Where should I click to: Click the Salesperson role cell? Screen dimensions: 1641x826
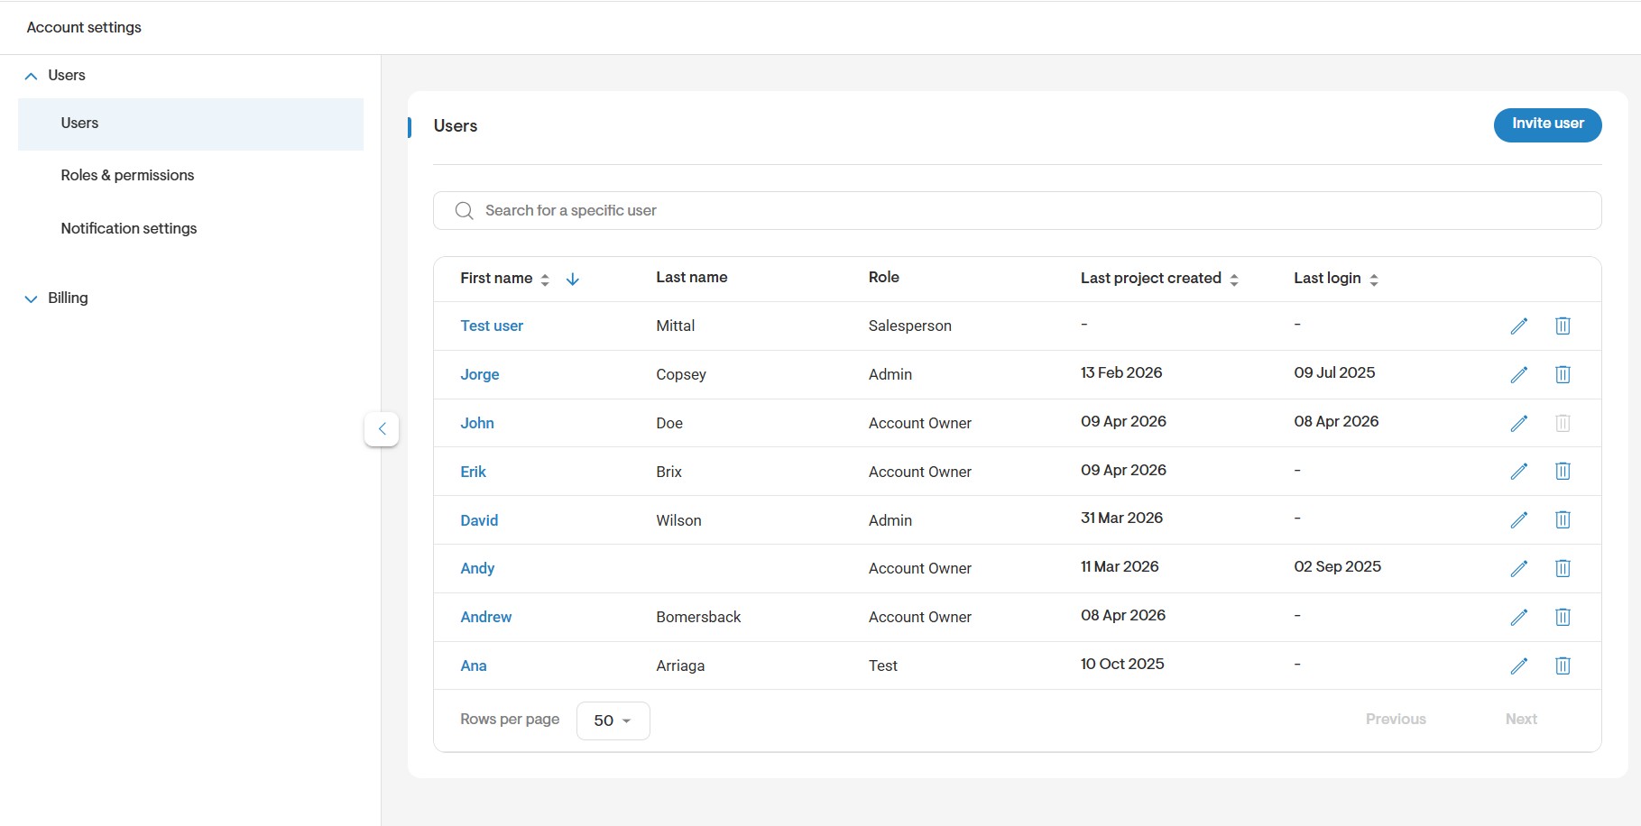[909, 326]
